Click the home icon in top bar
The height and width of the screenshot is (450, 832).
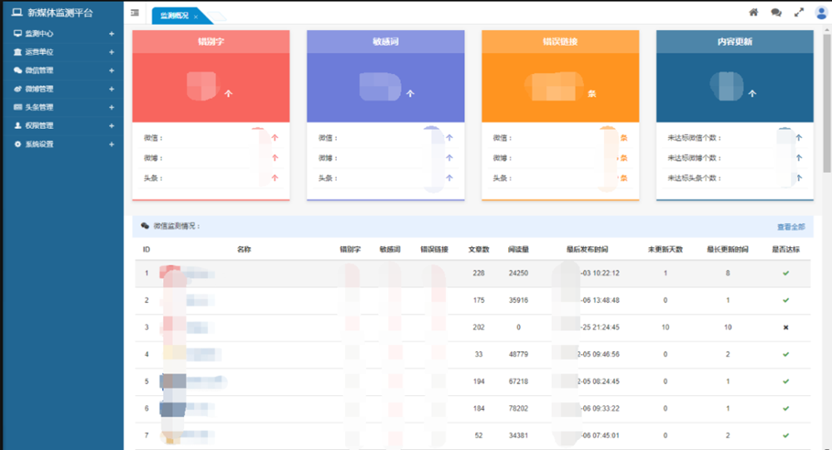pos(754,12)
